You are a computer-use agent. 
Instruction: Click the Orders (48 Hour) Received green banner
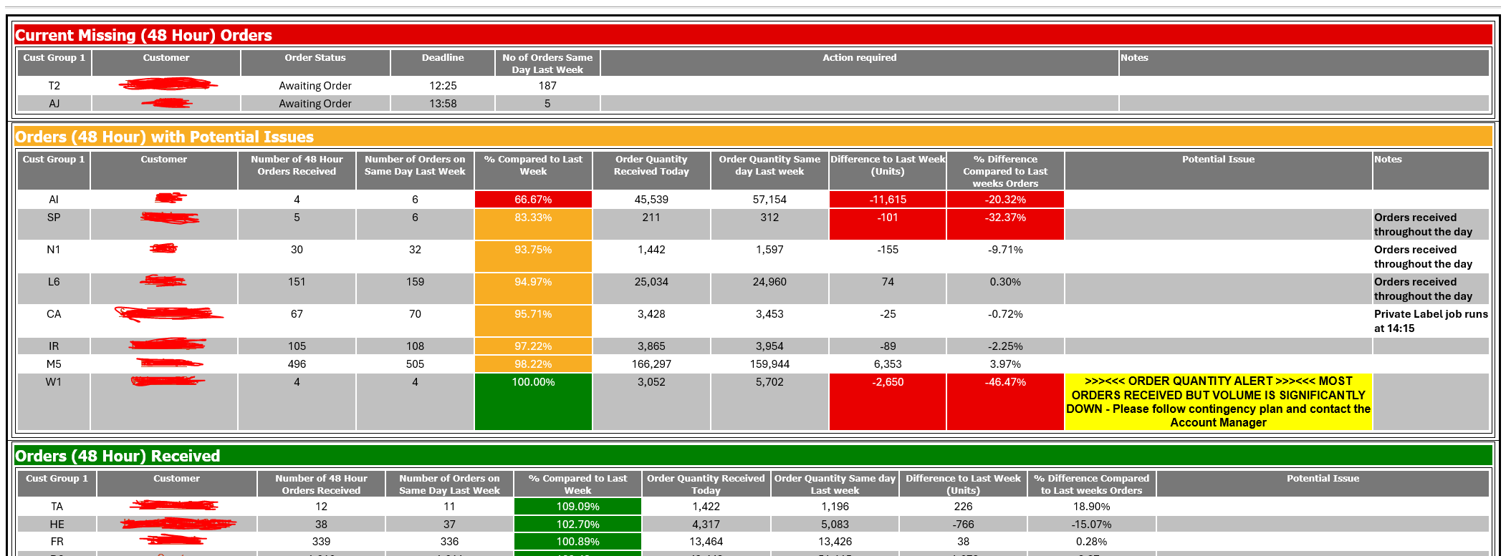coord(752,456)
